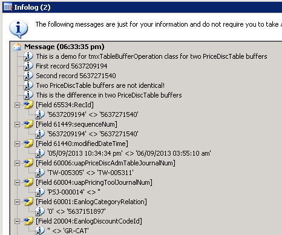This screenshot has height=235, width=282.
Task: Select the '0' <> '5637151897' row
Action: 76,211
